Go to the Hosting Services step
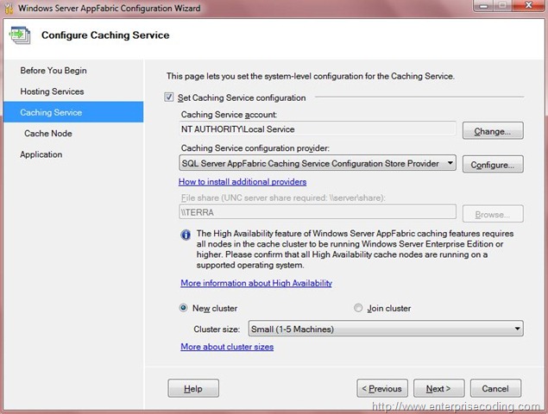This screenshot has height=414, width=548. (52, 91)
